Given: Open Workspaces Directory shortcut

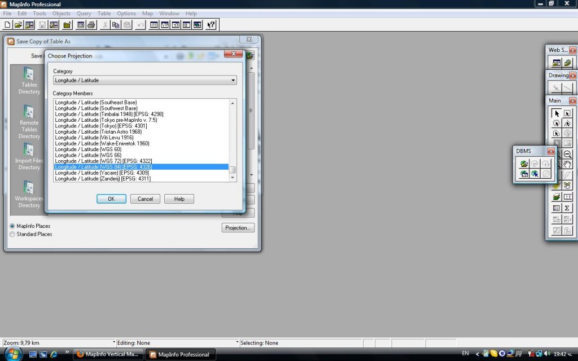Looking at the screenshot, I should tap(29, 194).
